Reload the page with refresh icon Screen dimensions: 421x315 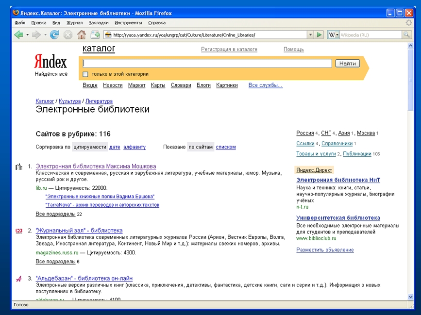click(x=54, y=35)
